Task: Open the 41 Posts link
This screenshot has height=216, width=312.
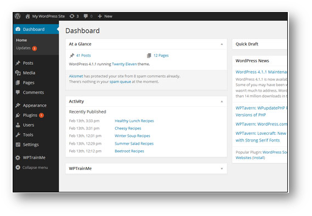Action: (84, 55)
